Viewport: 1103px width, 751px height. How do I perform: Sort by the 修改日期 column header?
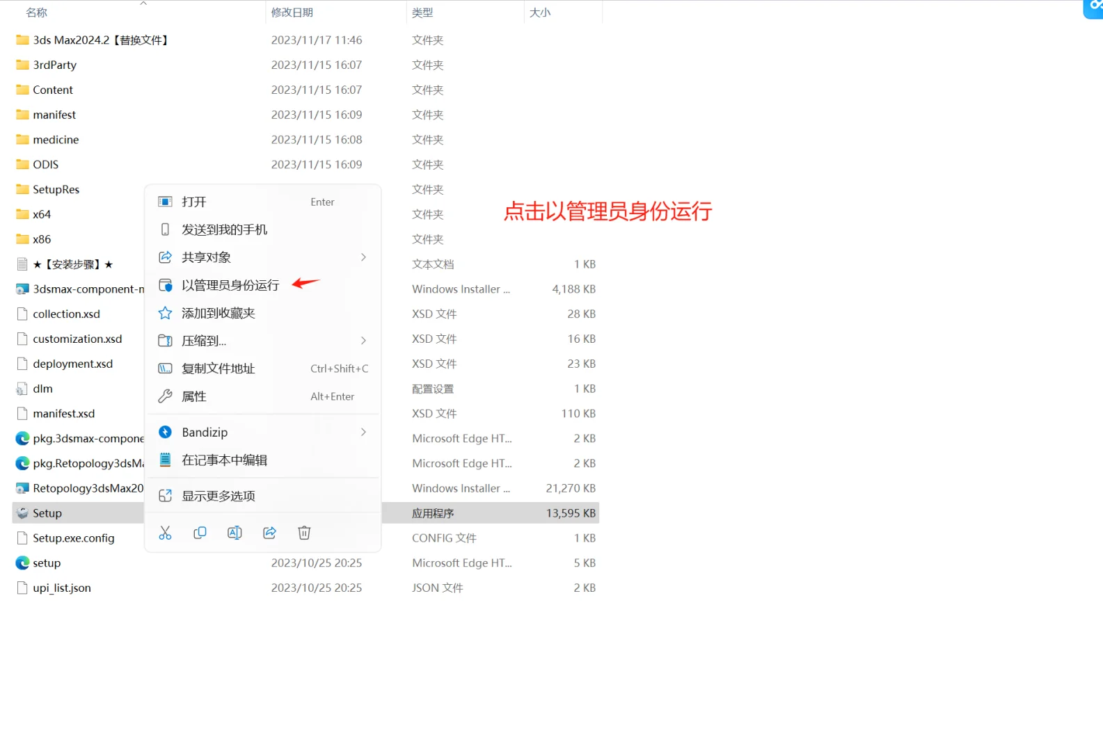tap(292, 13)
